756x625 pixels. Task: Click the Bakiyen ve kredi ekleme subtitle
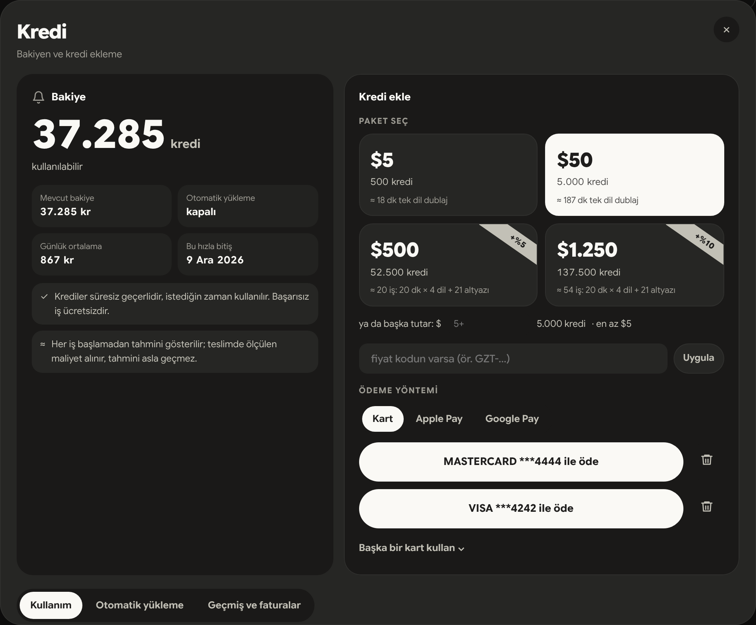[x=69, y=54]
